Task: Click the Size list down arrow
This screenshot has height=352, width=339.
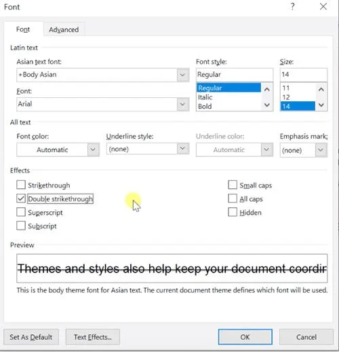Action: [321, 105]
